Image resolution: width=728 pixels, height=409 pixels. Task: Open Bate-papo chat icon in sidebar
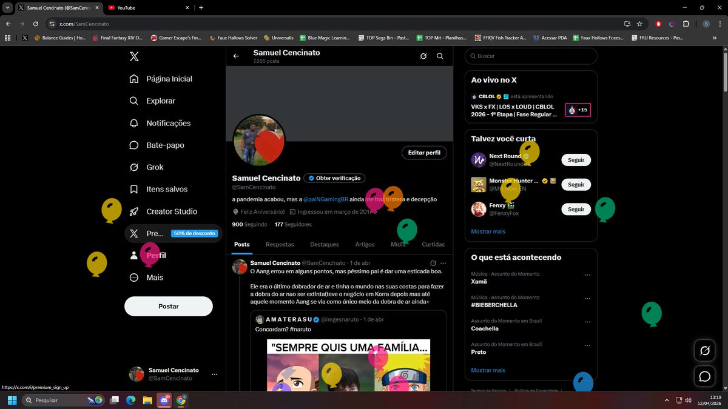tap(134, 145)
